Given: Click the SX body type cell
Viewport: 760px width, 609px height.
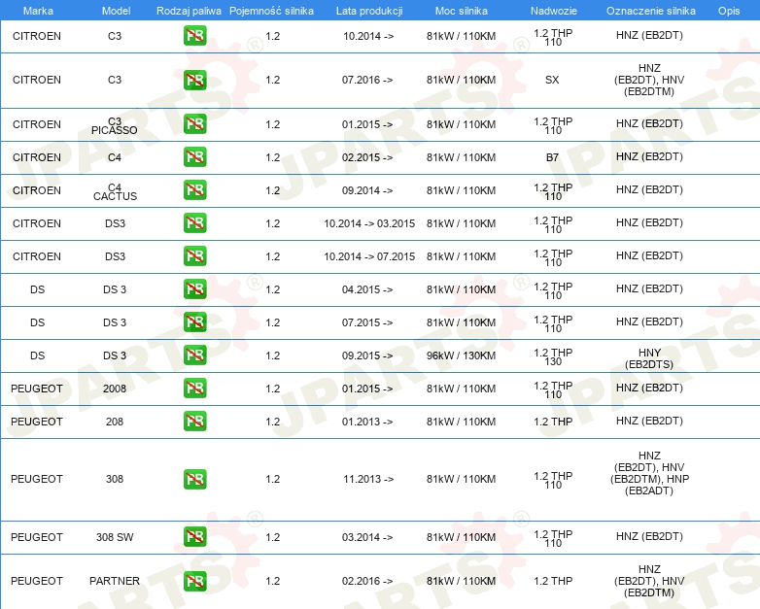Looking at the screenshot, I should (552, 80).
